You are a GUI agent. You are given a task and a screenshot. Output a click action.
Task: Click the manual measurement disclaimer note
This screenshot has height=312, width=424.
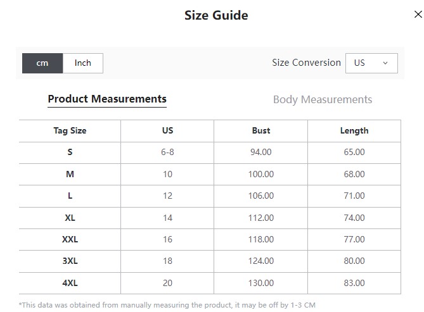[167, 305]
